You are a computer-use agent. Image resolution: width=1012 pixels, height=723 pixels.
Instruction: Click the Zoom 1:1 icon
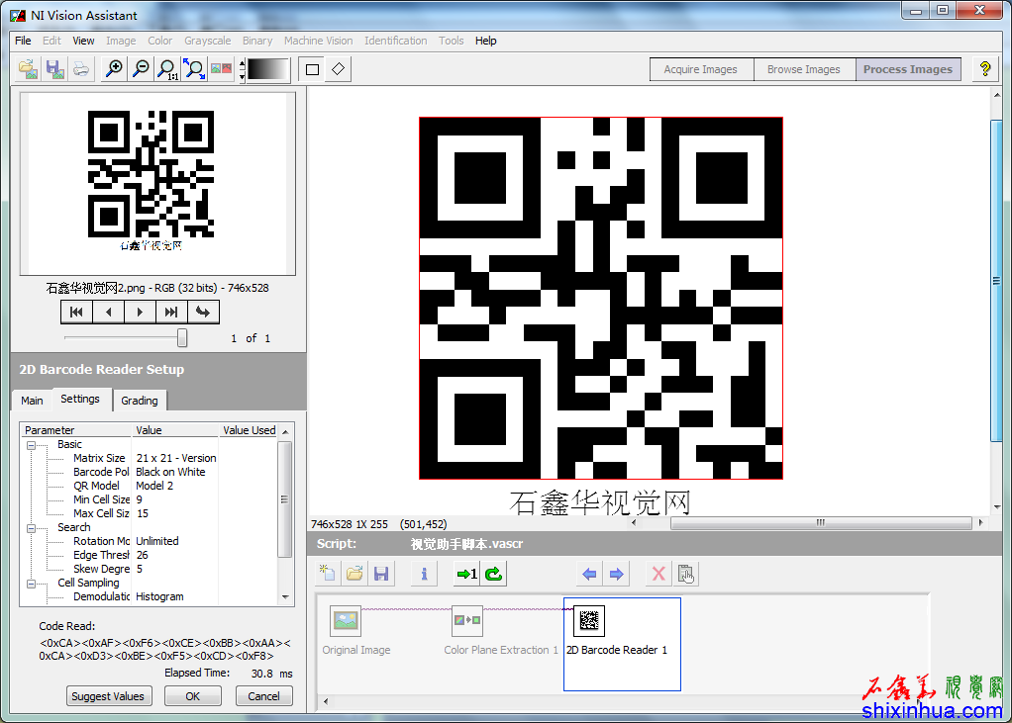(167, 69)
